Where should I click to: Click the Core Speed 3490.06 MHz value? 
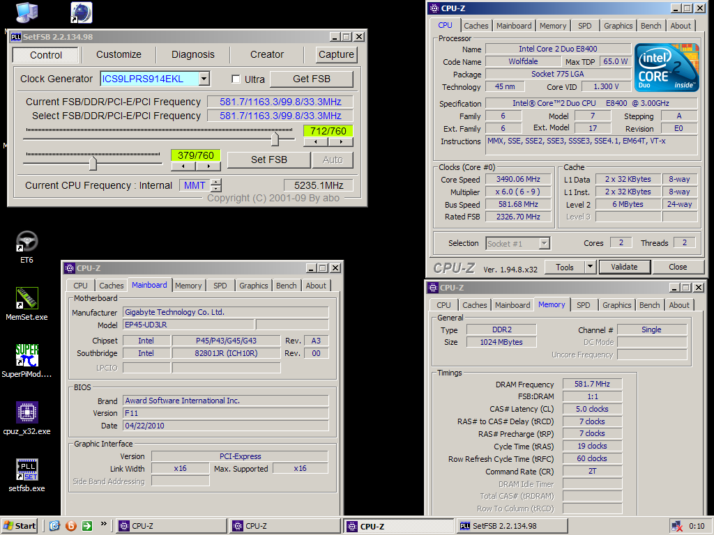518,179
